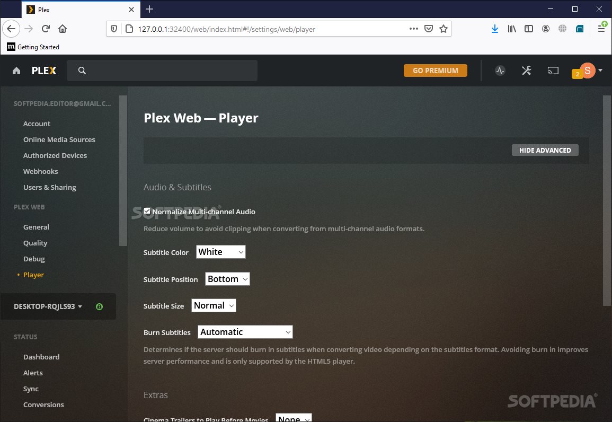Open the Cinema Trailers dropdown
Image resolution: width=612 pixels, height=422 pixels.
coord(294,418)
